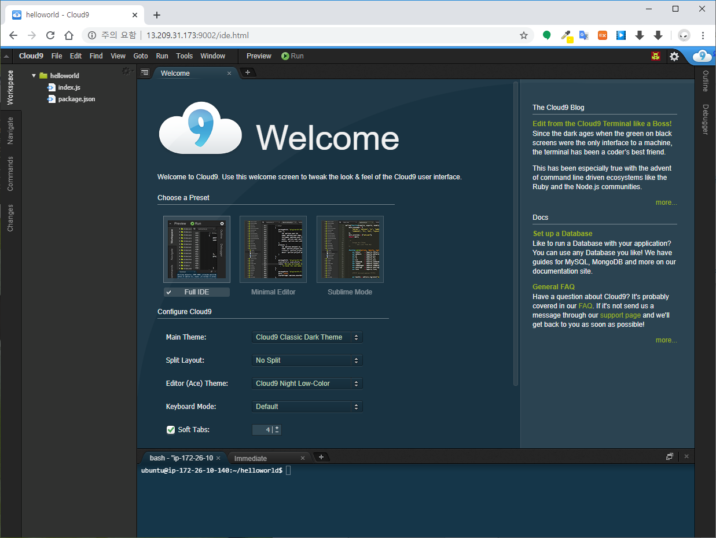The height and width of the screenshot is (538, 716).
Task: Open the Goto menu
Action: pyautogui.click(x=141, y=56)
